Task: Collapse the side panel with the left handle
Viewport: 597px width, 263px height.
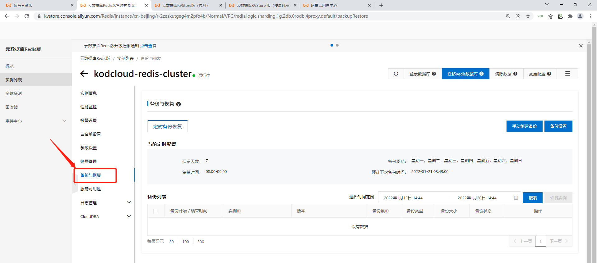Action: click(75, 184)
